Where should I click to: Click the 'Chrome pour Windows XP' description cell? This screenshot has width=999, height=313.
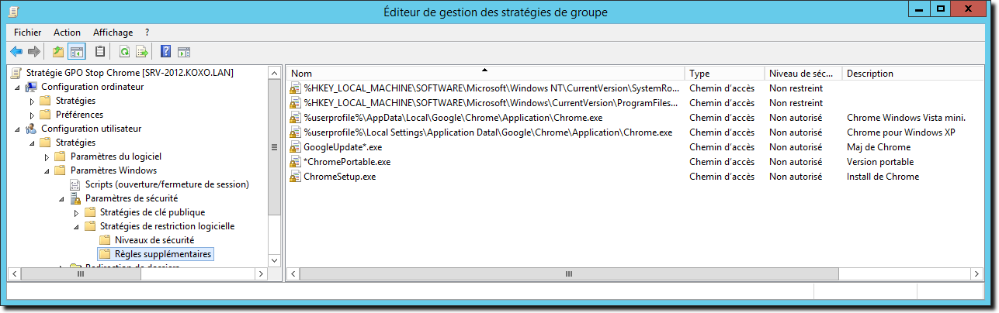[900, 132]
